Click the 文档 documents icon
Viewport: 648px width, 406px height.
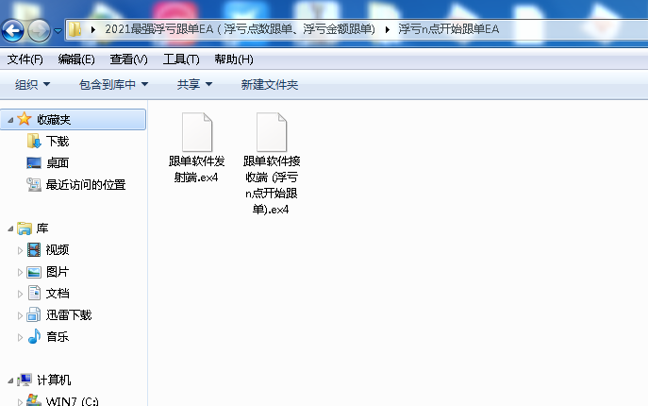tap(34, 293)
